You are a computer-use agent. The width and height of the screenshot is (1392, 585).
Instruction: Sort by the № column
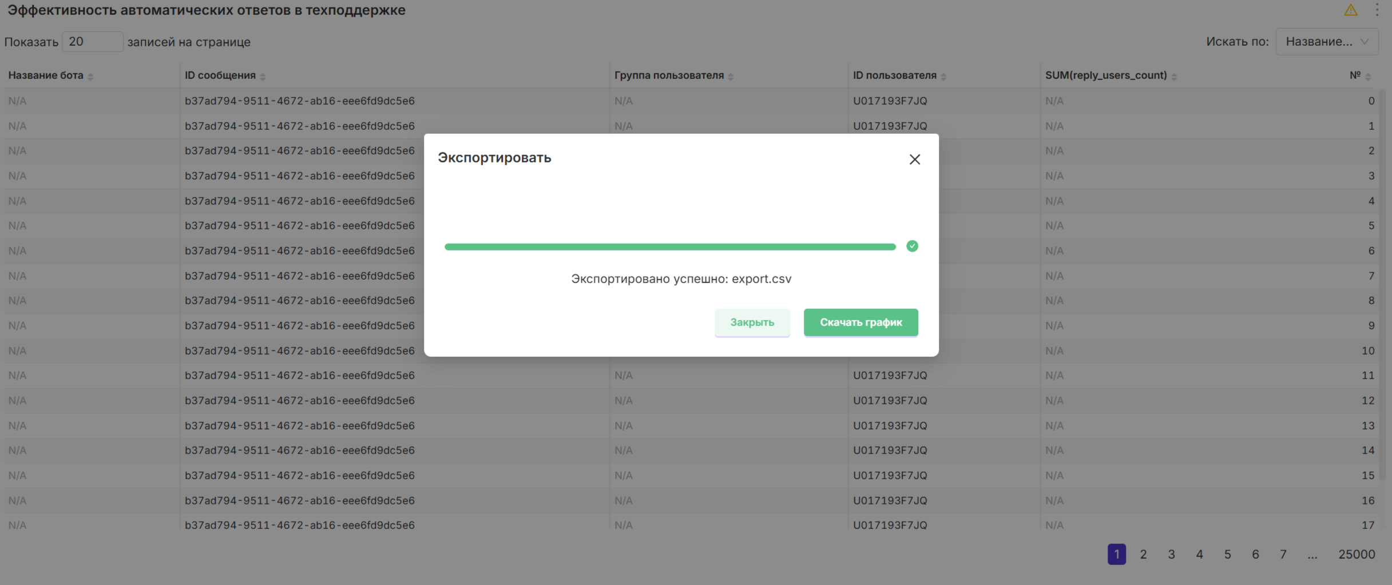point(1368,76)
